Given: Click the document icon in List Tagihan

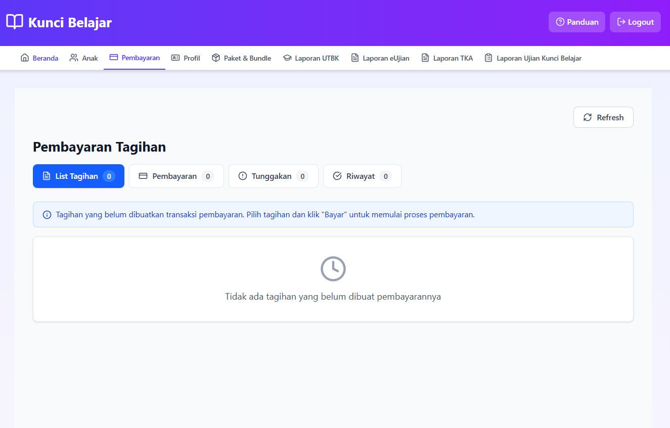Looking at the screenshot, I should 47,176.
